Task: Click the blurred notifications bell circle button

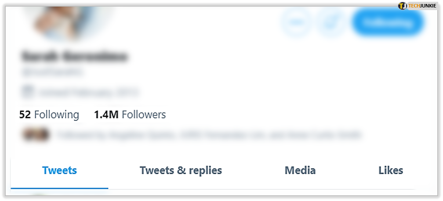Action: [x=330, y=22]
